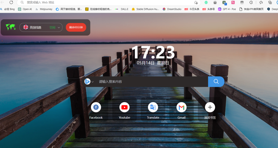Open the search engine selector with Bing logo

coord(89,82)
